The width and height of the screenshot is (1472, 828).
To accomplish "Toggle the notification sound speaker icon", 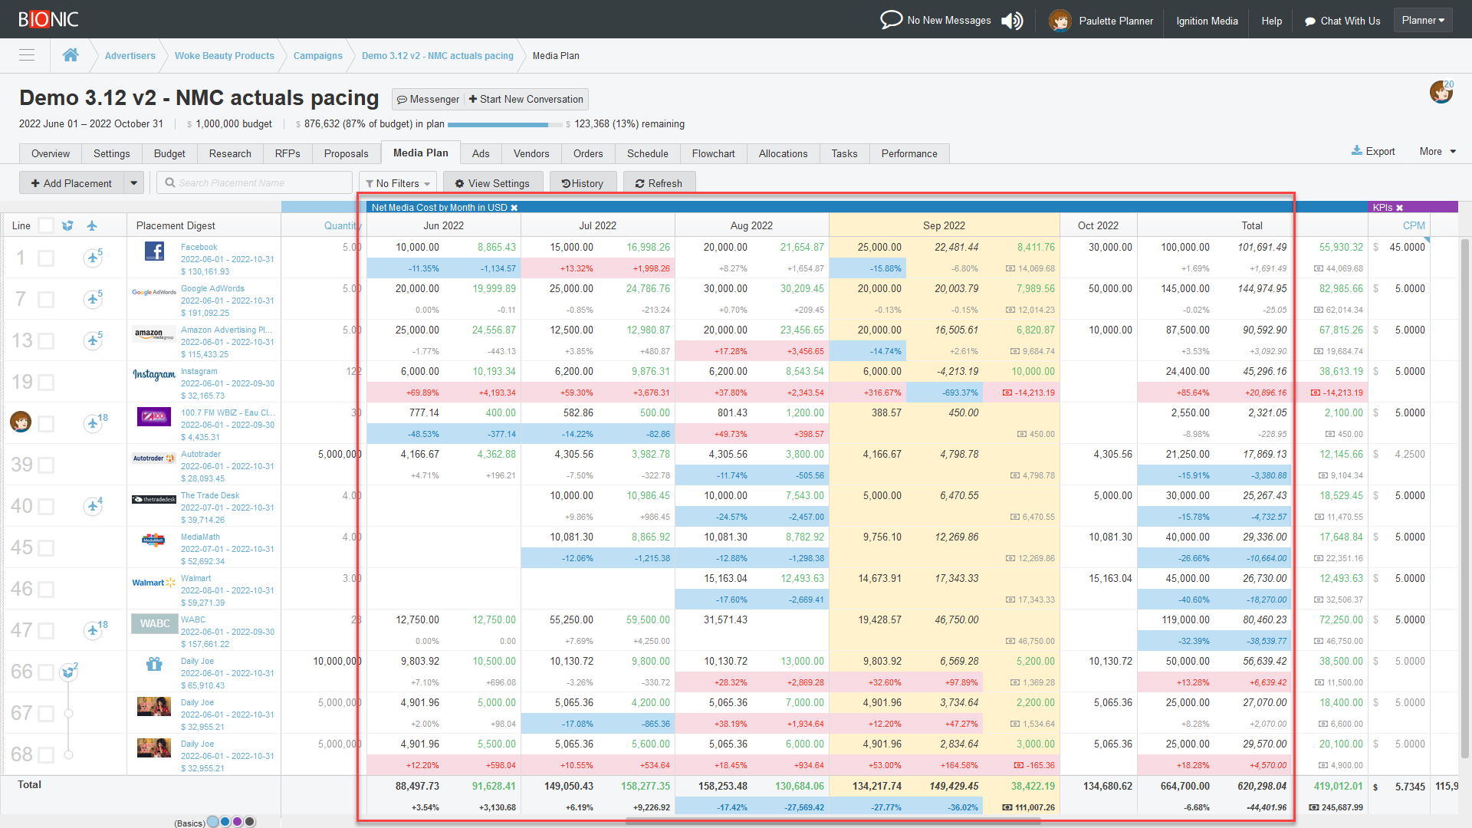I will (1012, 21).
